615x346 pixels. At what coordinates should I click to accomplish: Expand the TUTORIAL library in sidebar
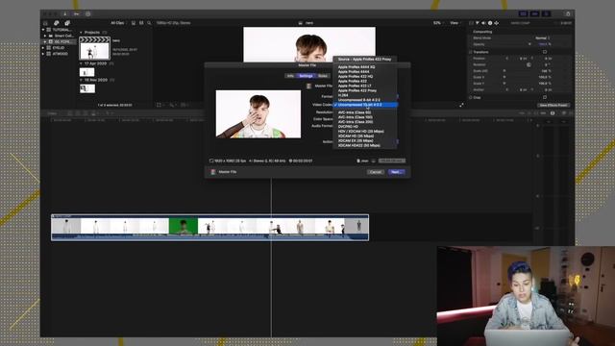click(43, 30)
